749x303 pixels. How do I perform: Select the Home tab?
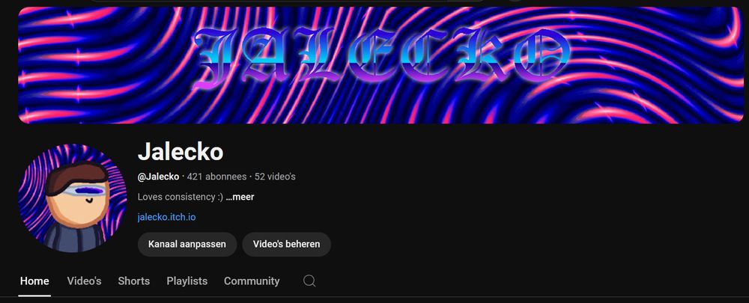point(34,281)
